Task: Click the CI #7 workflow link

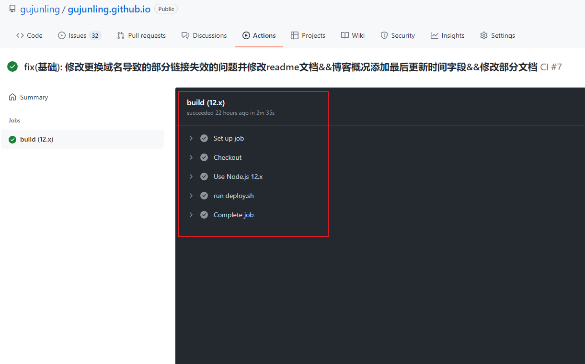Action: click(x=551, y=66)
